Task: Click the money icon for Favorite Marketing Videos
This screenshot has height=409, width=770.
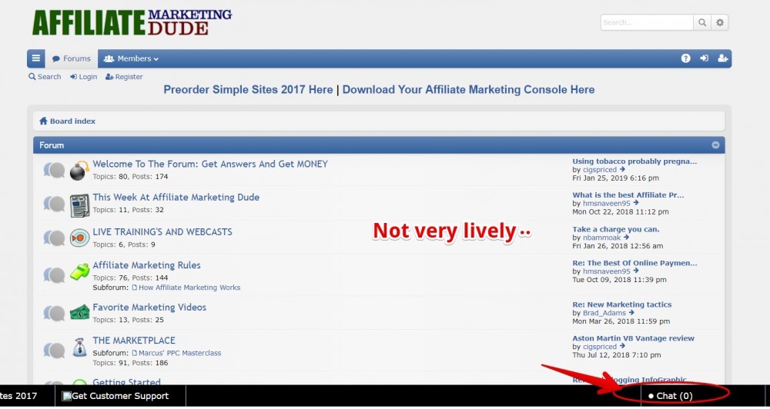Action: [79, 312]
